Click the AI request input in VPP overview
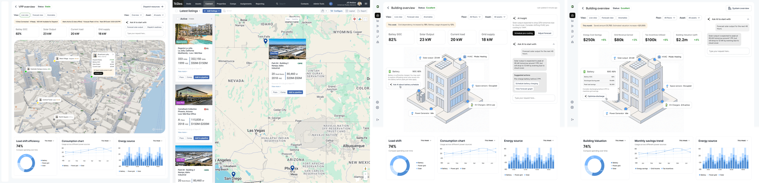Image resolution: width=759 pixels, height=183 pixels. coord(145,33)
